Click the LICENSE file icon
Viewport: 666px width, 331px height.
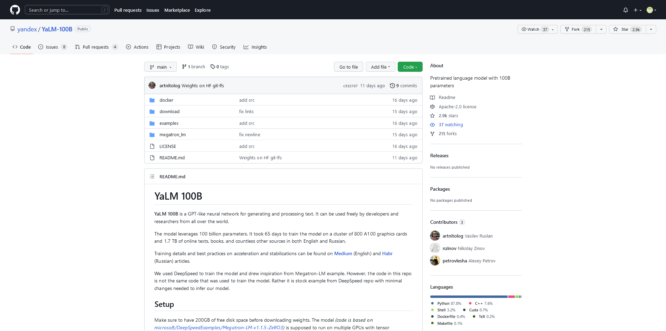coord(152,146)
